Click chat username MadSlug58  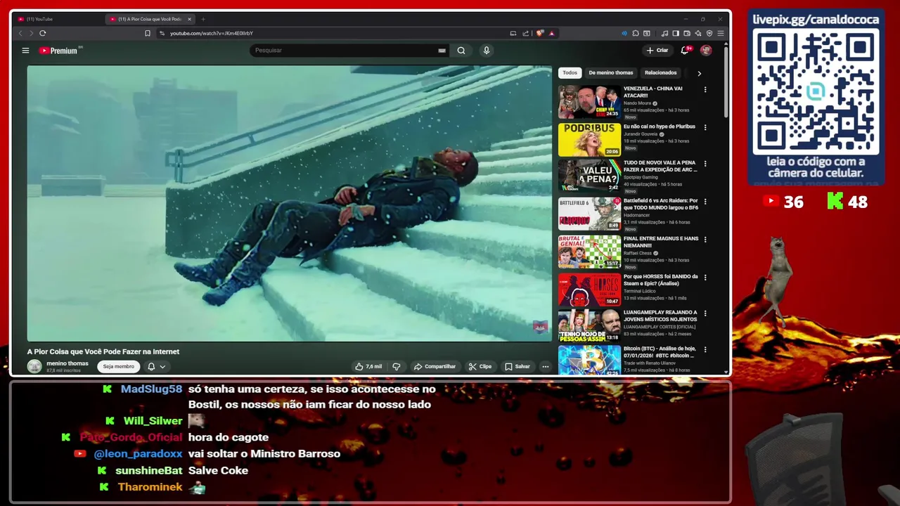coord(151,389)
